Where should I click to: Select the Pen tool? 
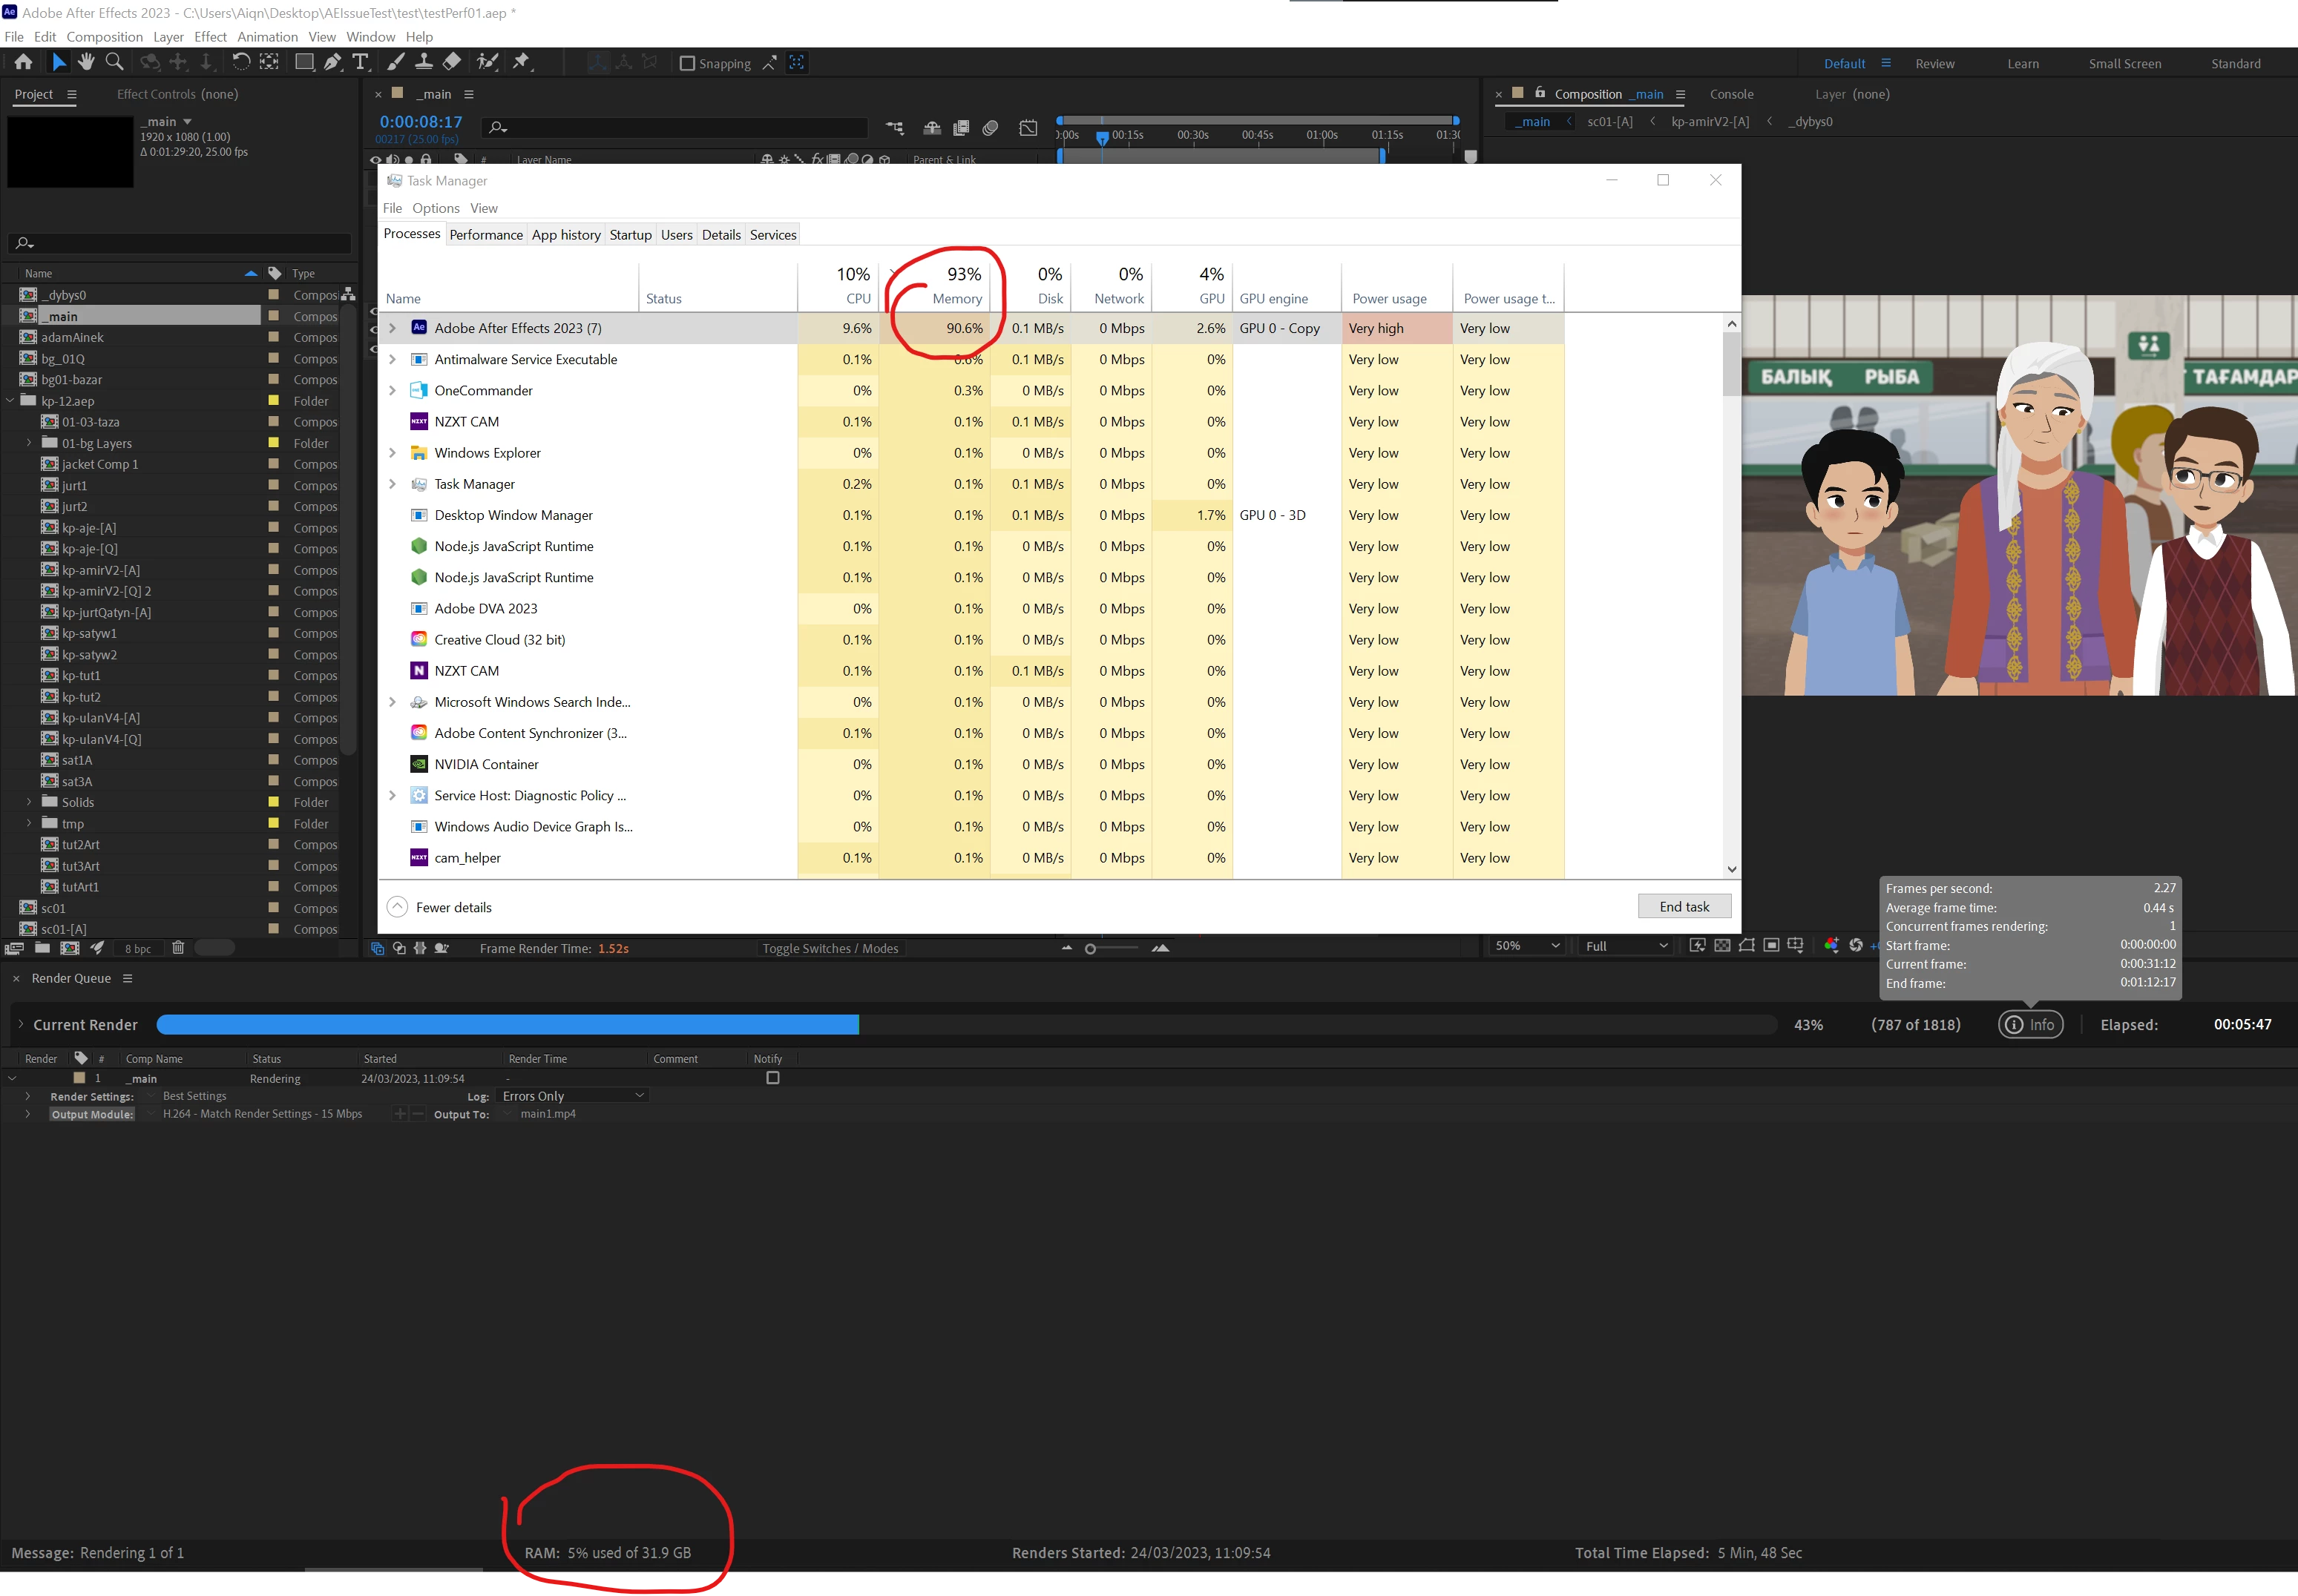pos(332,62)
